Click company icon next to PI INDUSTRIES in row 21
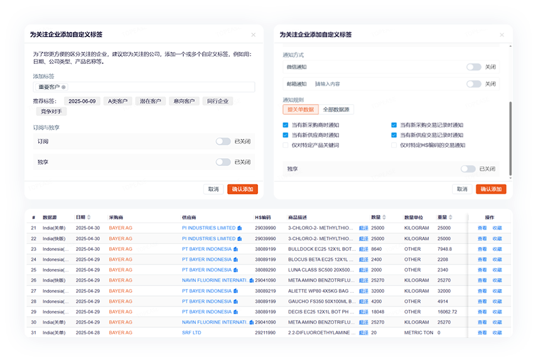Screen dimensions: 538x363 [x=240, y=228]
